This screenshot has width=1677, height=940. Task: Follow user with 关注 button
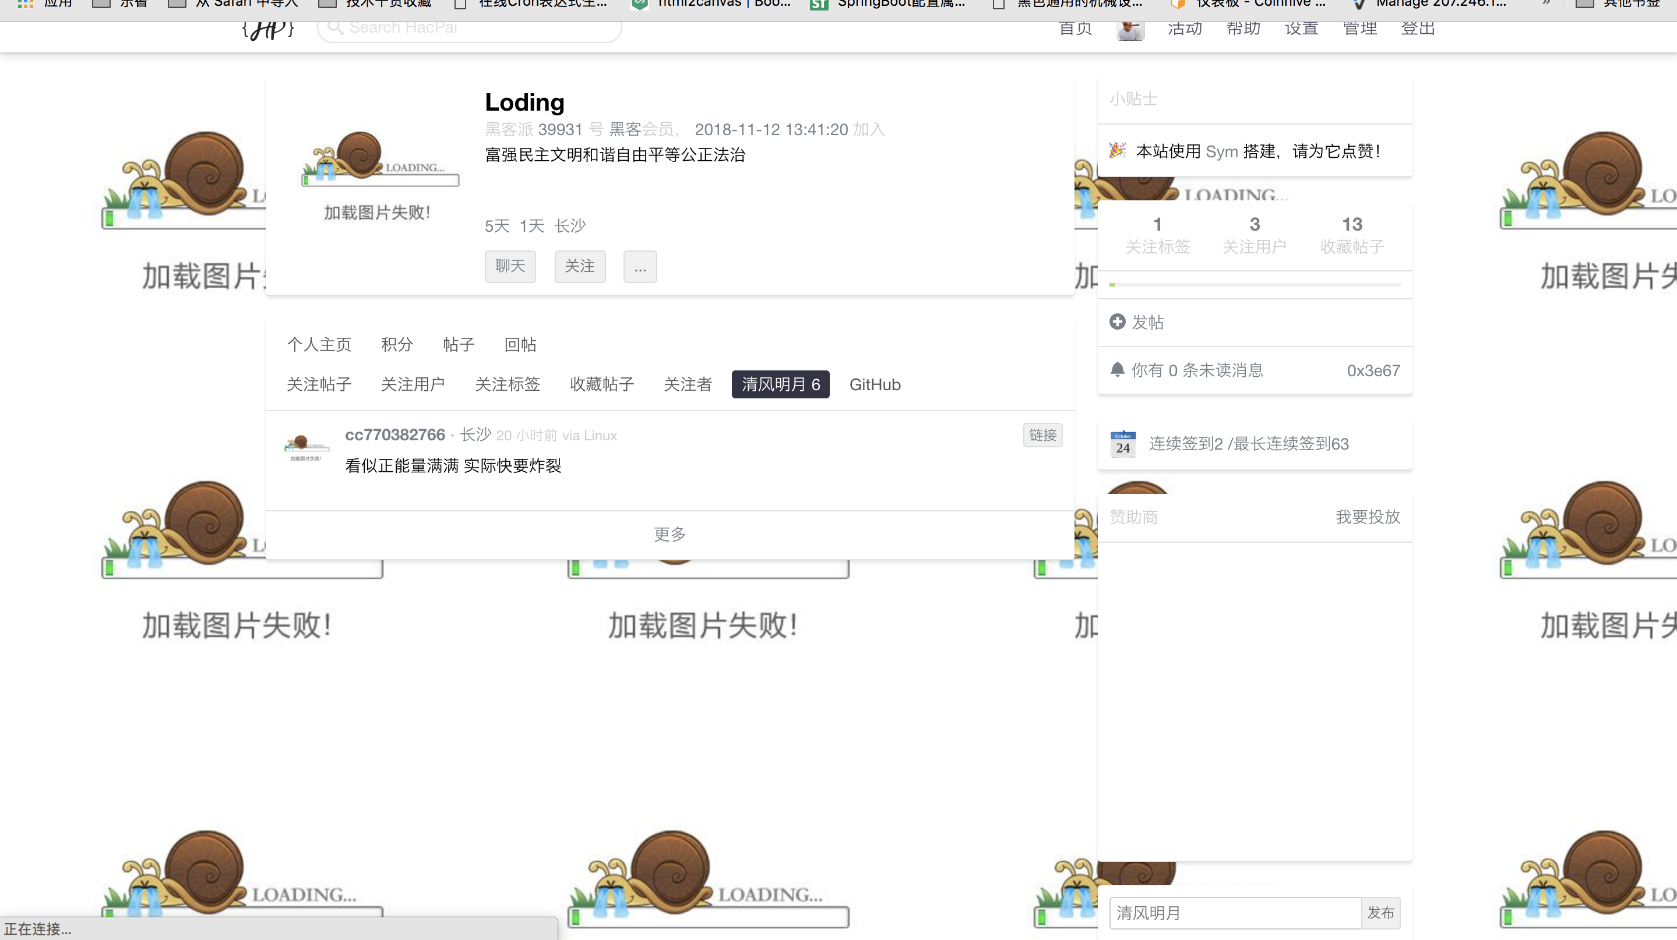pos(579,267)
